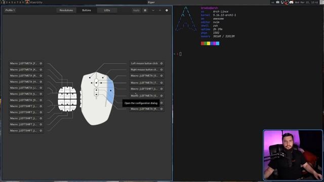Click the keyboard layout 'us' indicator
This screenshot has height=182, width=324.
[273, 2]
